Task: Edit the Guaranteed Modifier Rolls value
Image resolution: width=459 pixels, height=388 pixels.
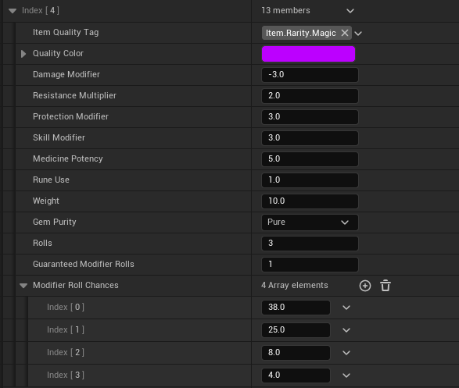Action: [310, 265]
